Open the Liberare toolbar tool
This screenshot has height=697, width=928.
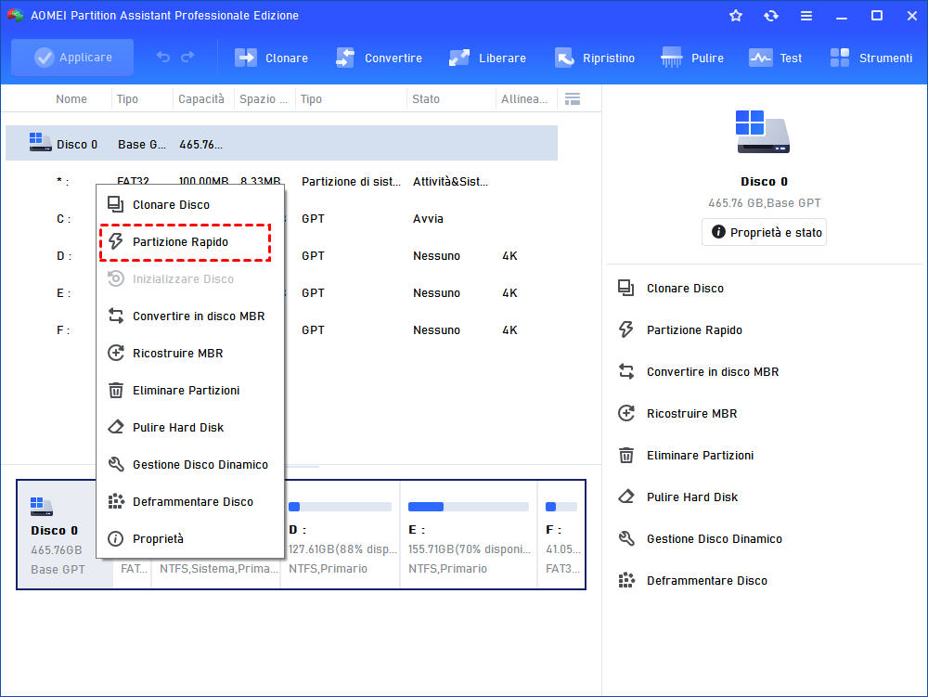pos(487,58)
